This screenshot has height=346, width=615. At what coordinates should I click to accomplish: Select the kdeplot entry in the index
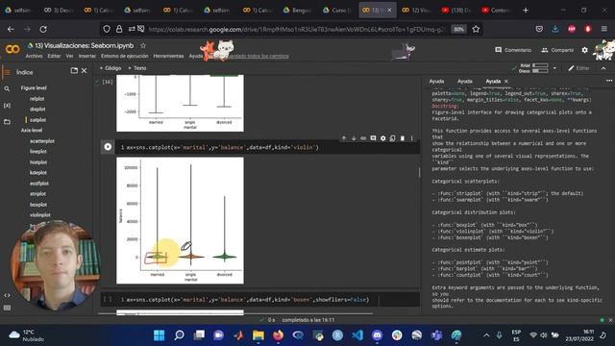38,173
